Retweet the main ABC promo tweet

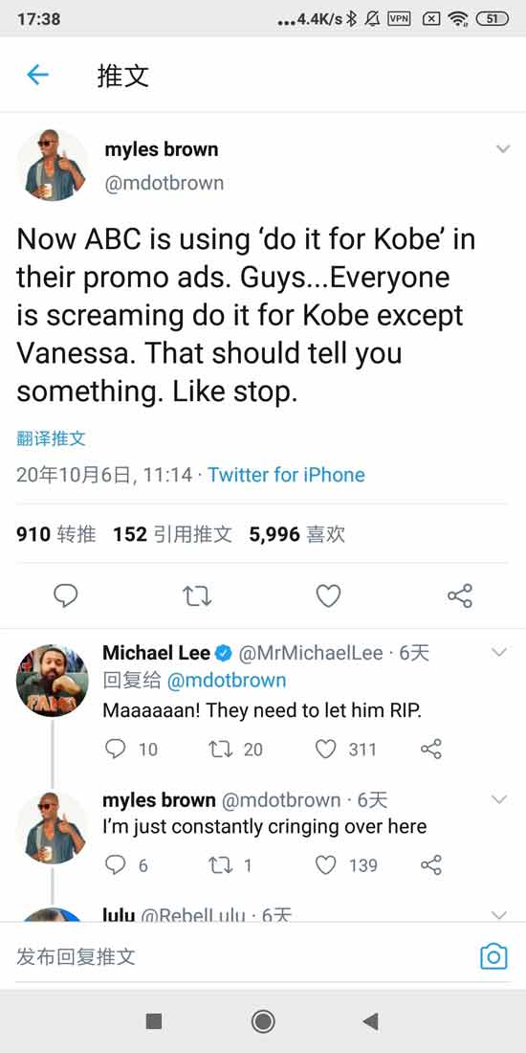tap(197, 595)
